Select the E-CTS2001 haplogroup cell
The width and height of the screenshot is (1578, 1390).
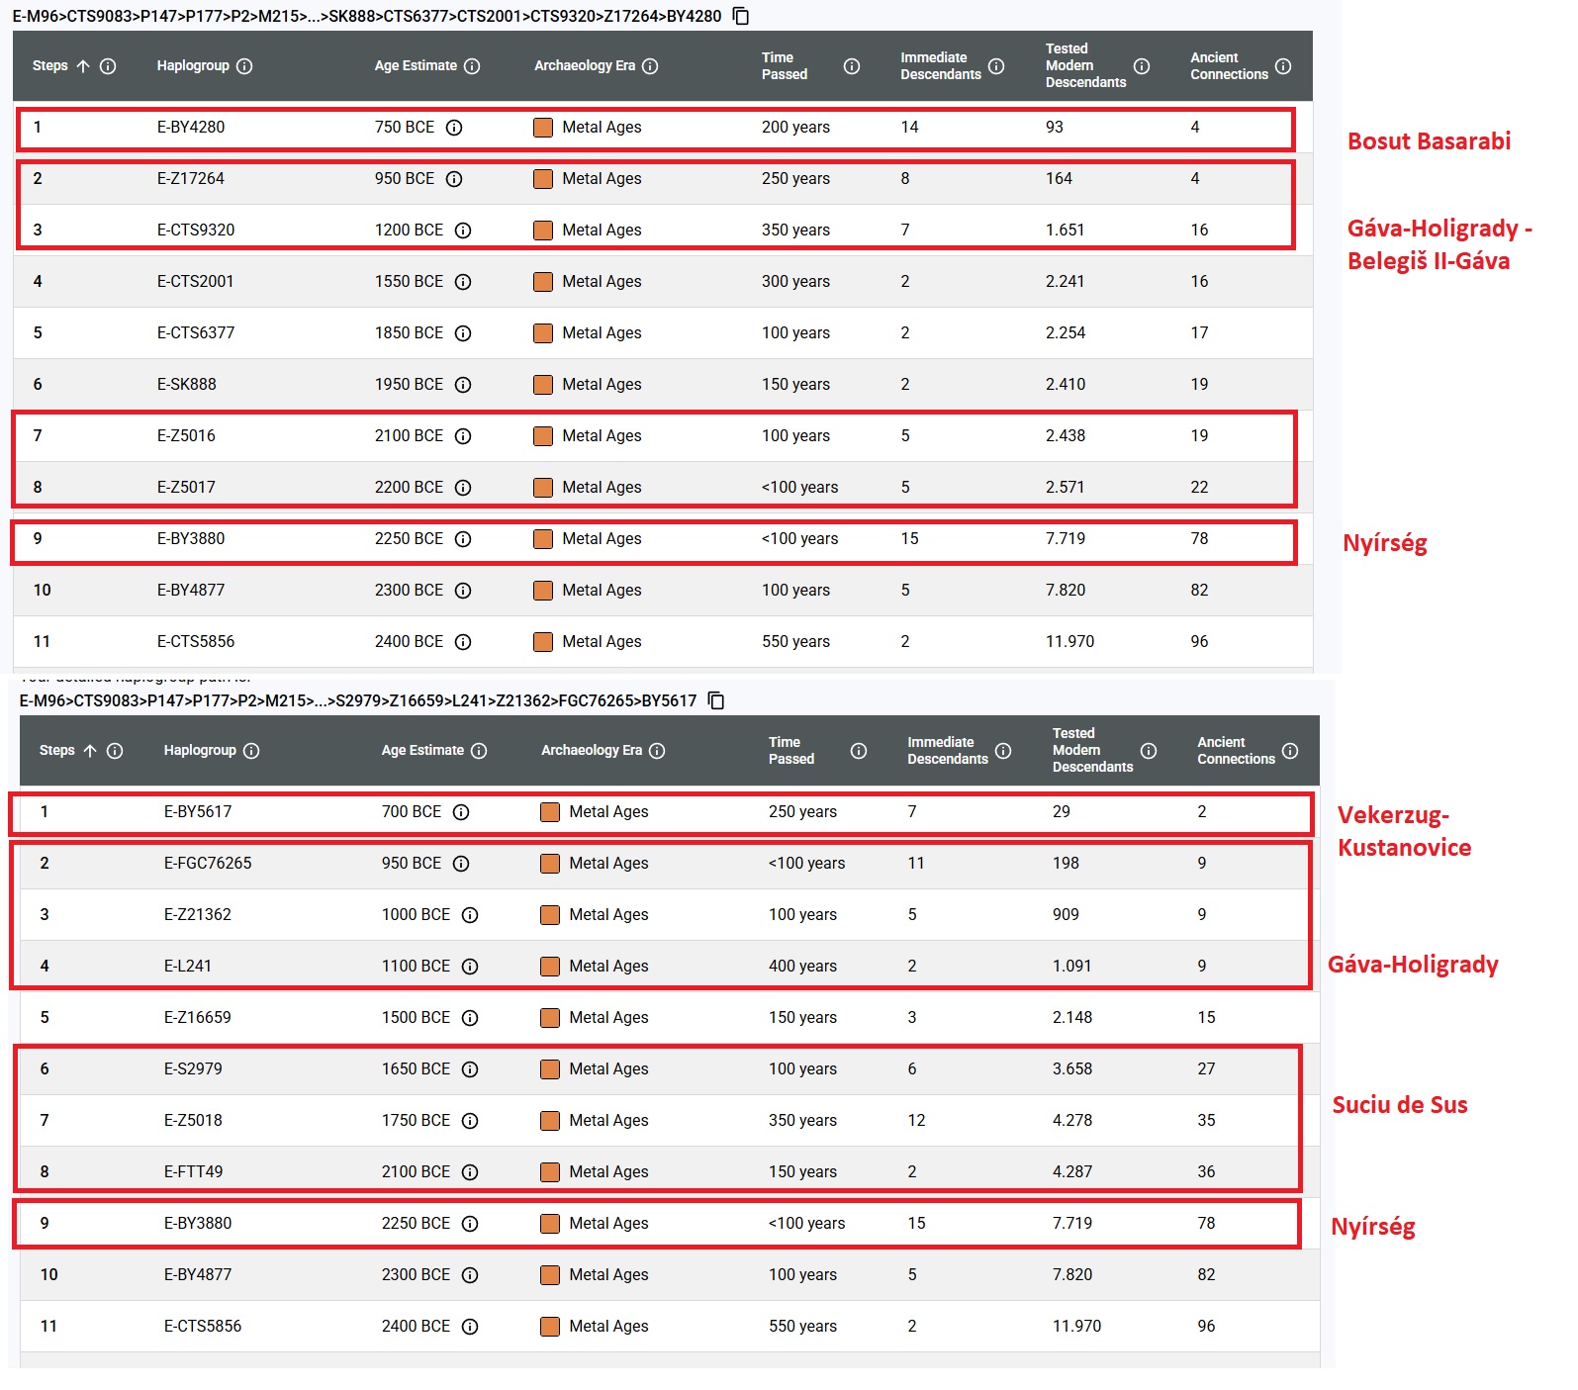click(196, 281)
